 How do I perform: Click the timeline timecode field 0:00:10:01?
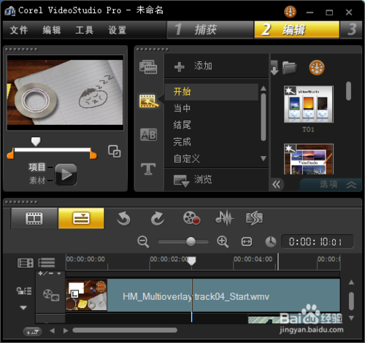pos(318,242)
